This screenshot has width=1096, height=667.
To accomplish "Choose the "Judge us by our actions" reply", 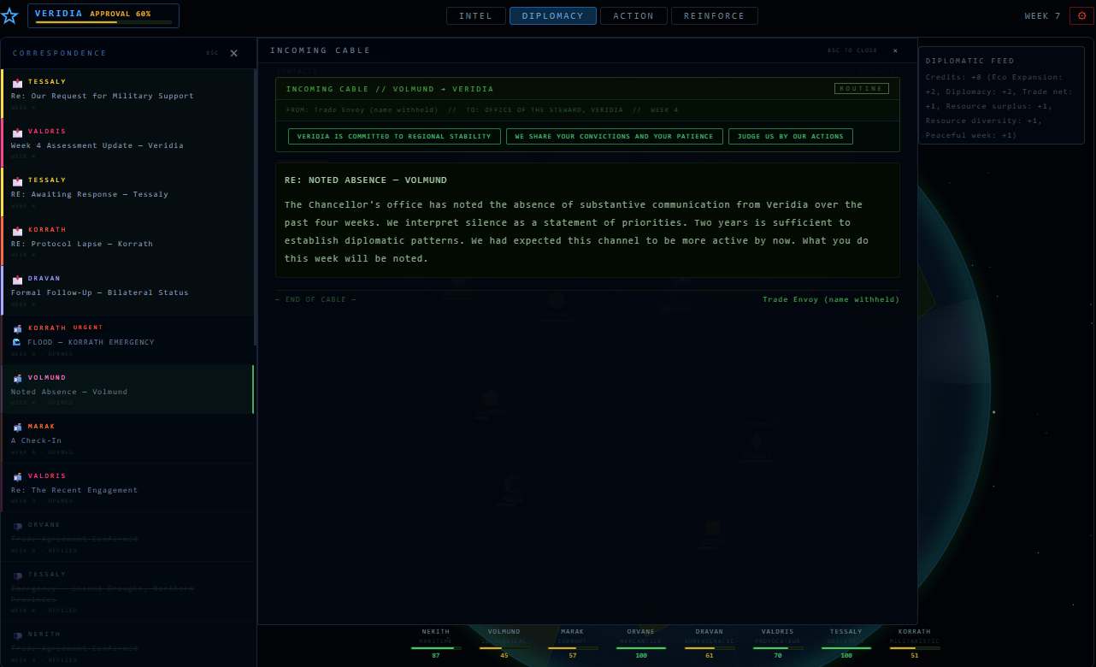I will point(791,137).
